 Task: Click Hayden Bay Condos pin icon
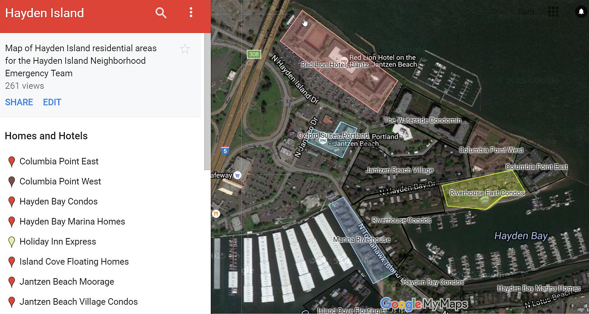point(11,202)
